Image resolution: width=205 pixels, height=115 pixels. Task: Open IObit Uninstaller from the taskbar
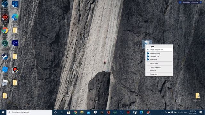click(115, 112)
